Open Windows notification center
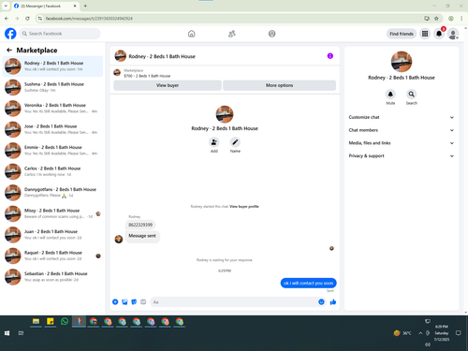The height and width of the screenshot is (351, 468). pyautogui.click(x=459, y=333)
